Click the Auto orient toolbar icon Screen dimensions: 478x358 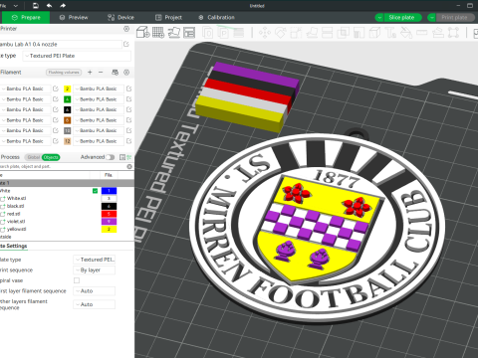[174, 33]
